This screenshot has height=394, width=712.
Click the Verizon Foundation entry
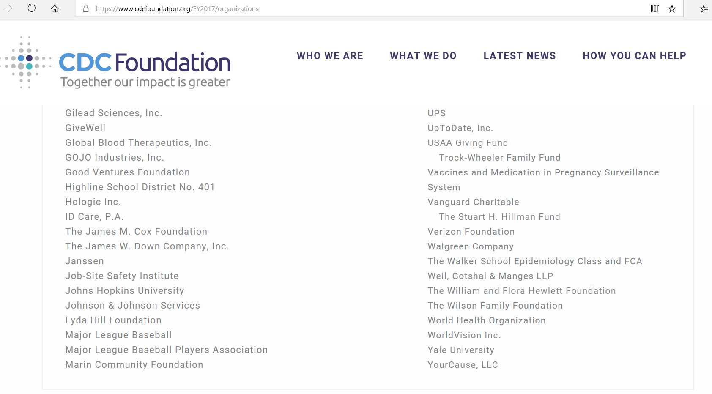click(x=471, y=232)
